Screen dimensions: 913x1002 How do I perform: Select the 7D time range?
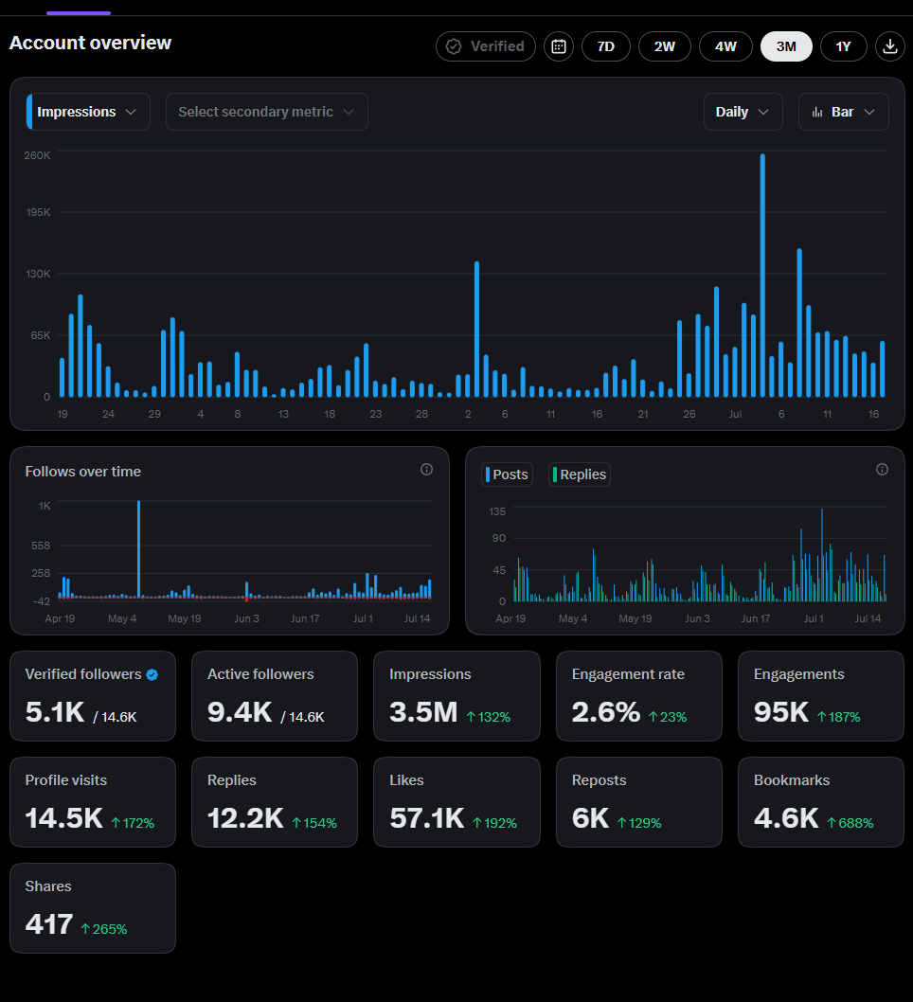606,46
